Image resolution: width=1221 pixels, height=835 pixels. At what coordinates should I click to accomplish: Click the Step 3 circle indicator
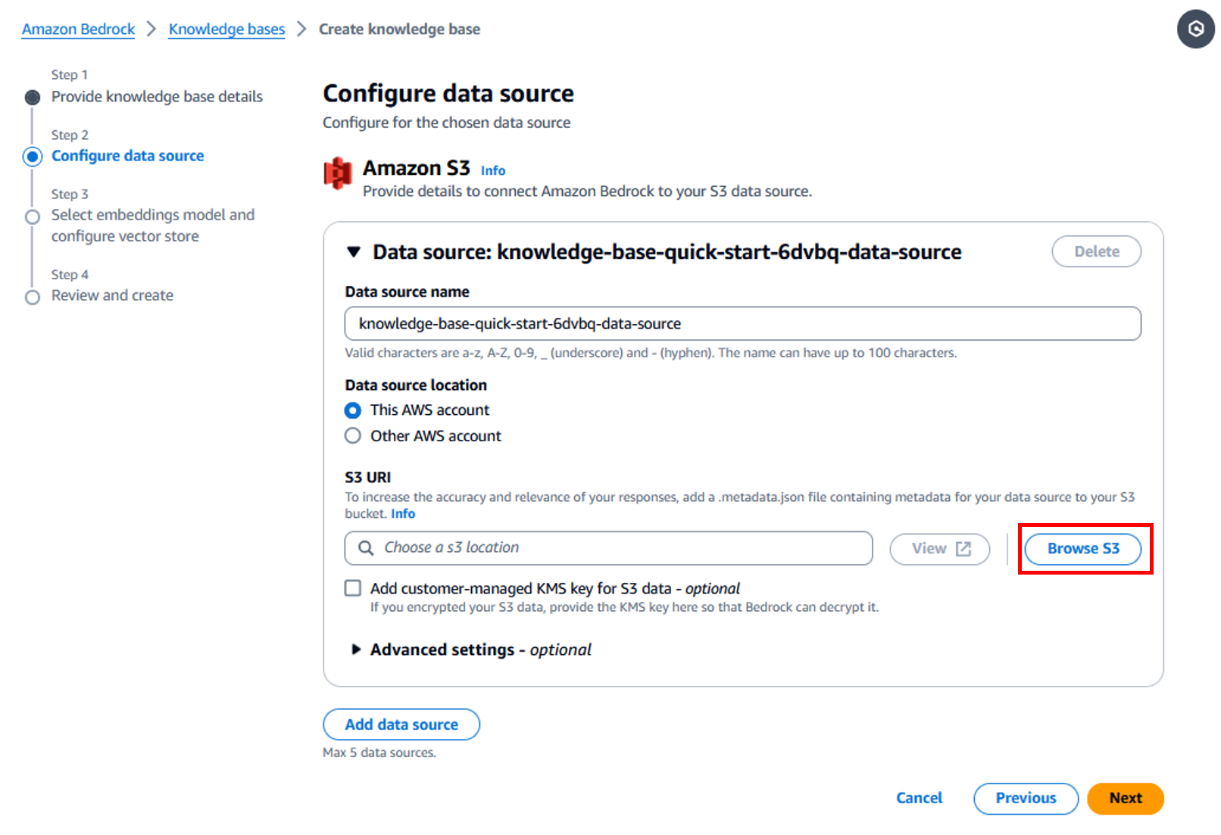click(x=33, y=217)
